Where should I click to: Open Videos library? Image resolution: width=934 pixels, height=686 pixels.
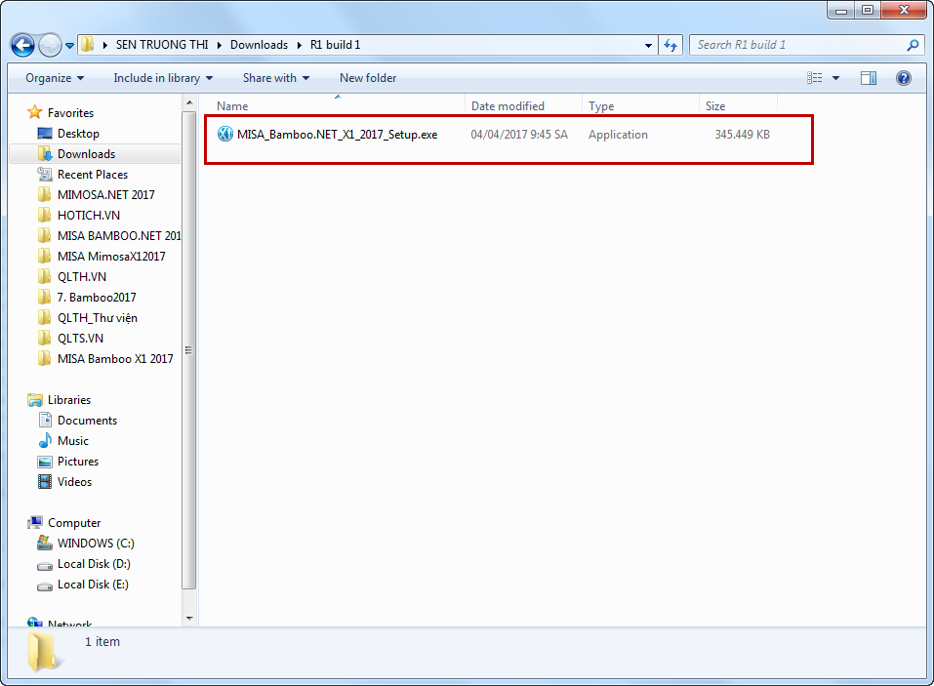[74, 482]
